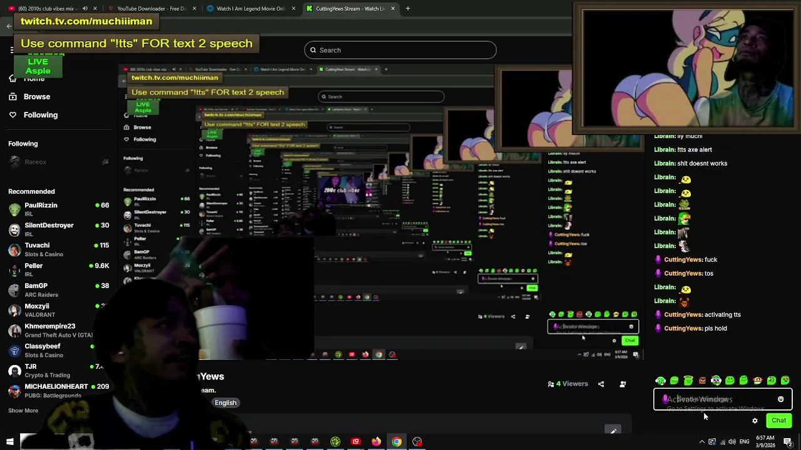
Task: Open chat settings gear icon
Action: [755, 421]
